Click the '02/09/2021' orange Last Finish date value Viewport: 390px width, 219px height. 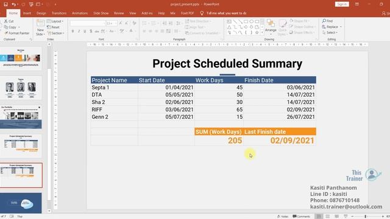point(292,141)
